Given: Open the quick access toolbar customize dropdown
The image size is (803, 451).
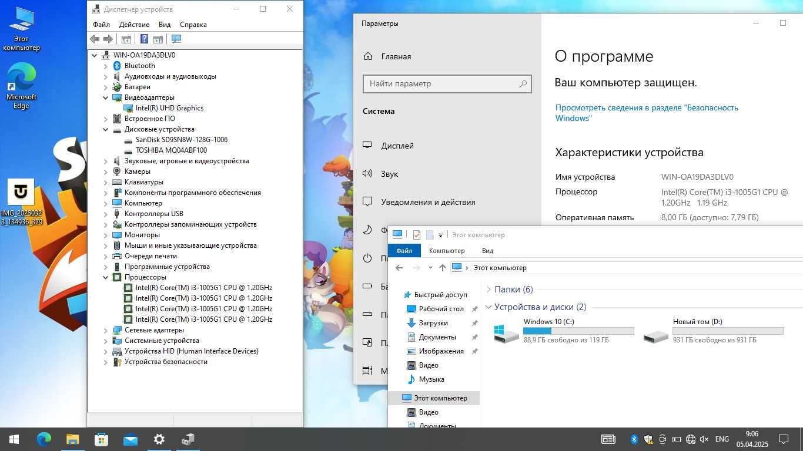Looking at the screenshot, I should pos(440,235).
